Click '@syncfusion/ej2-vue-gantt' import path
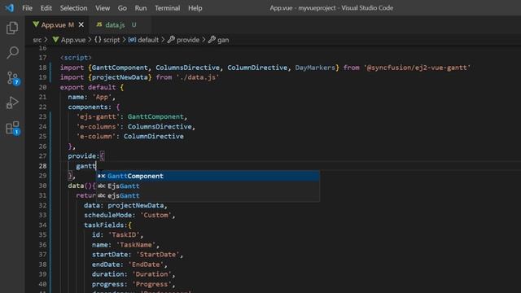The height and width of the screenshot is (293, 521). pos(417,68)
